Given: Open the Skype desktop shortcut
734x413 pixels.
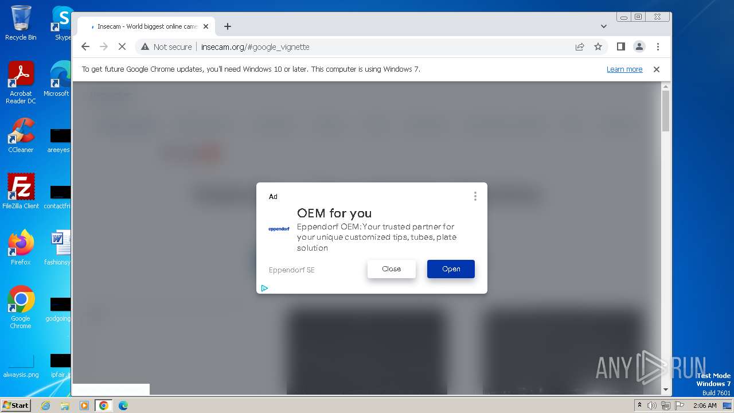Looking at the screenshot, I should click(62, 23).
